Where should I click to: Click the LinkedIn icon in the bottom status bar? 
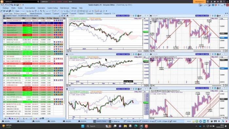coord(204,121)
